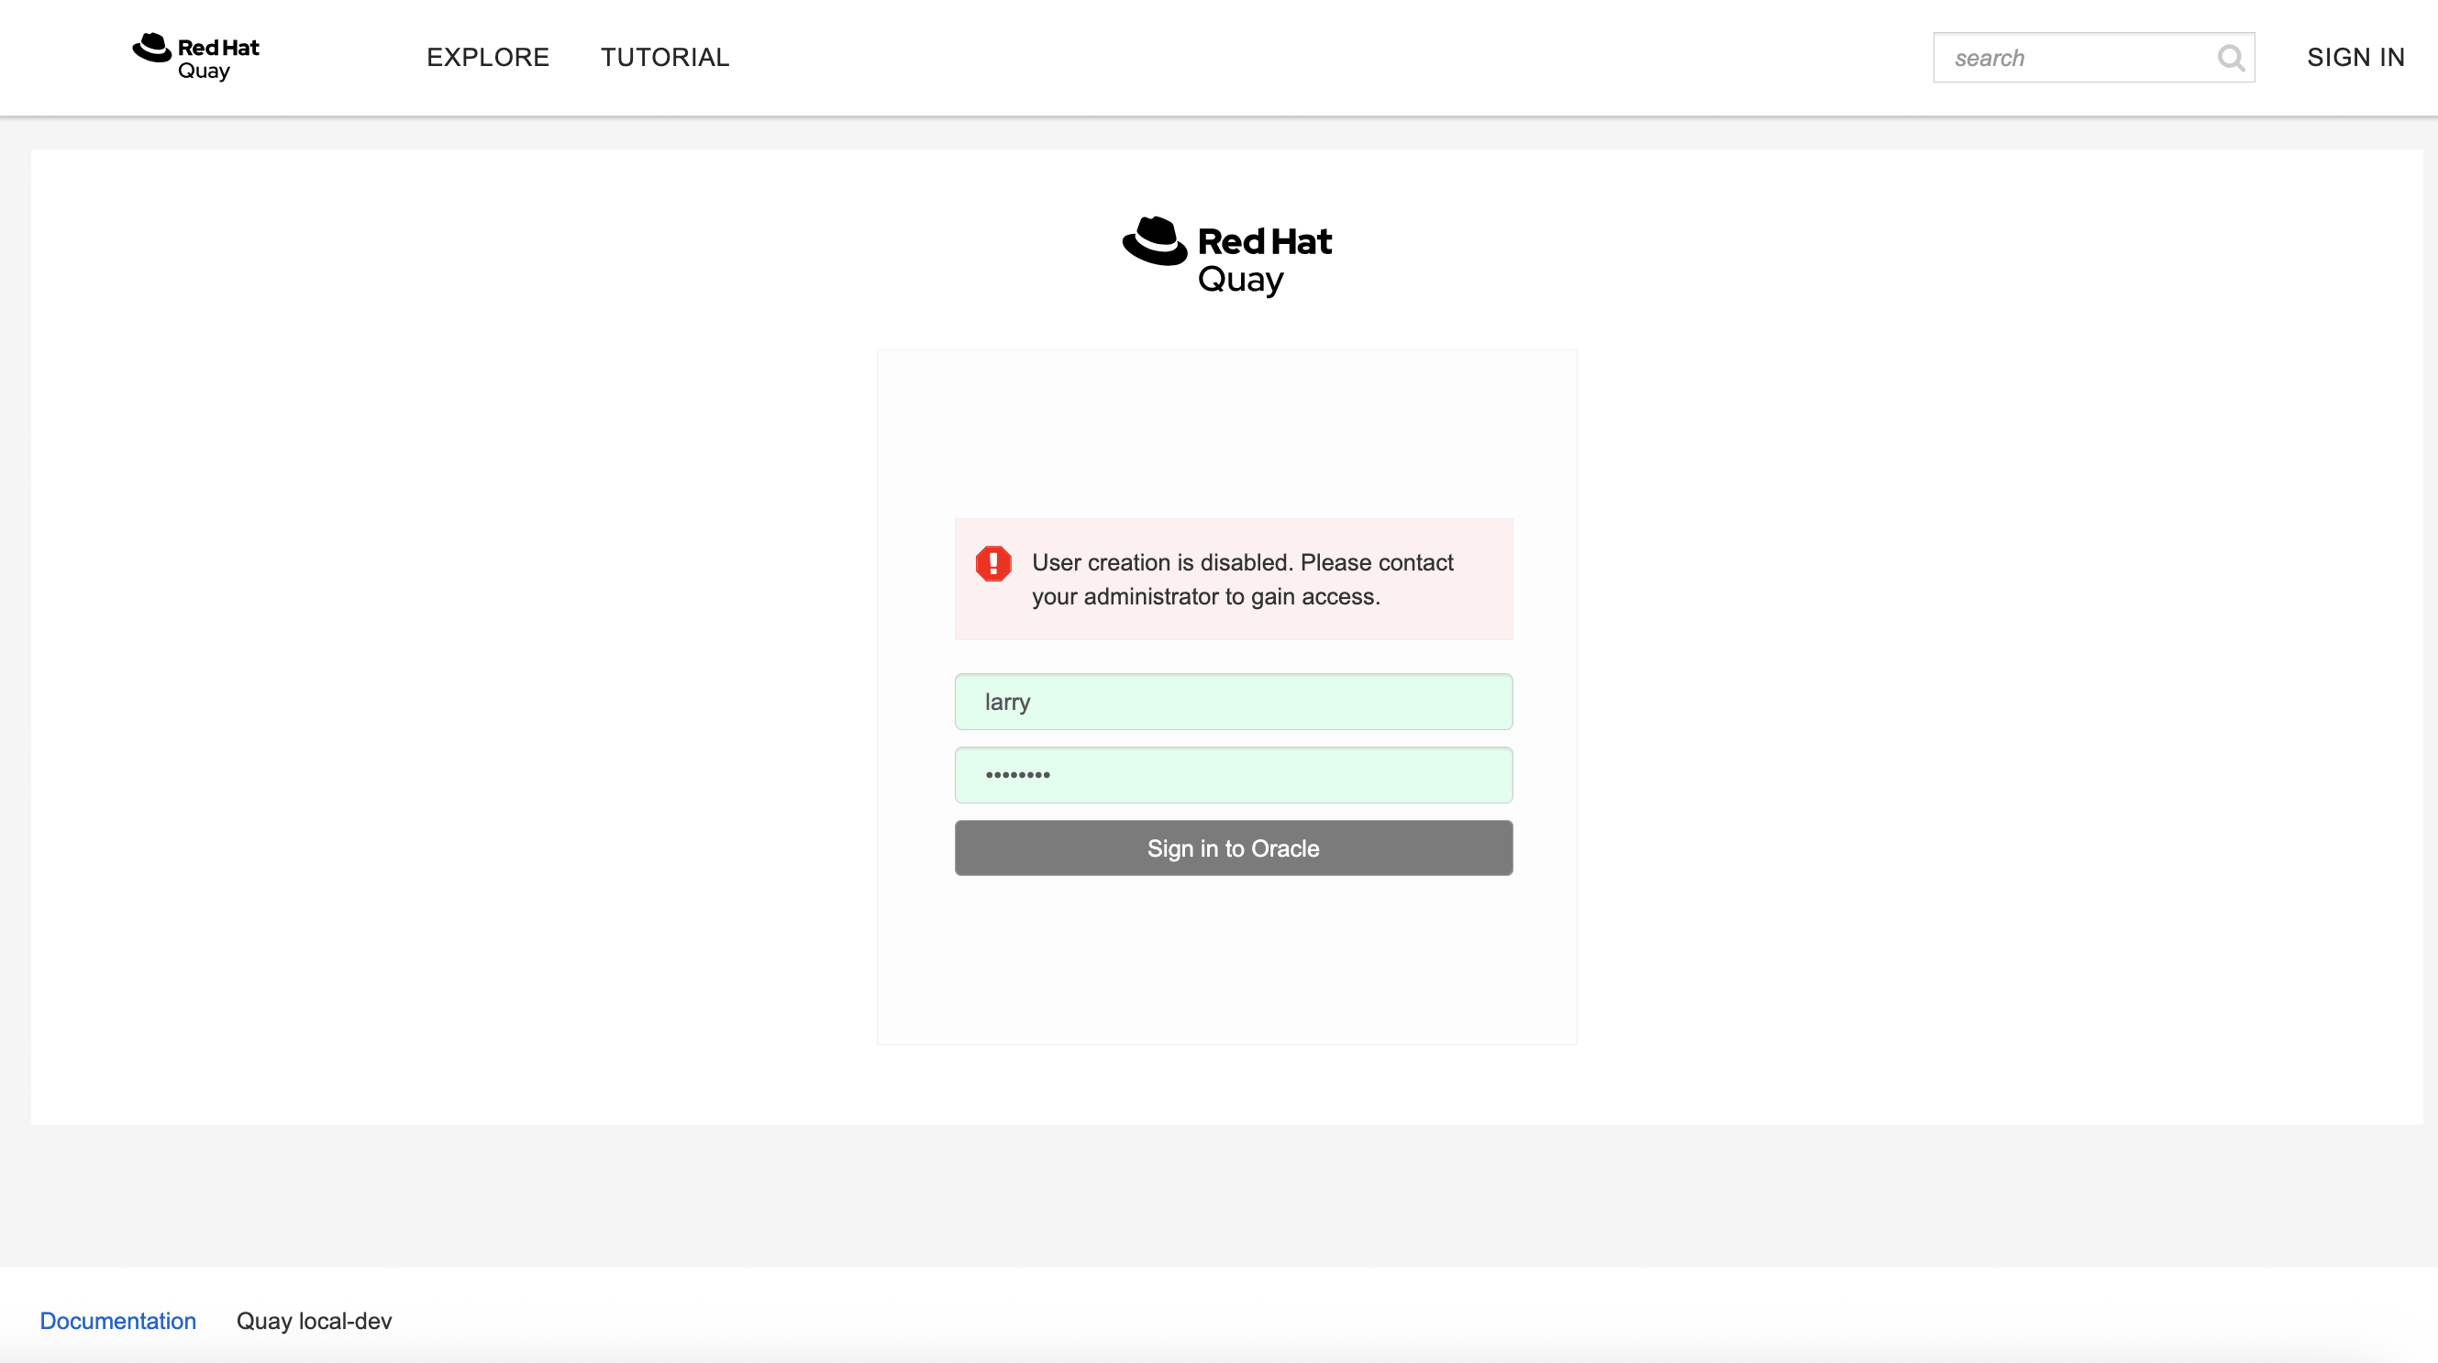Image resolution: width=2438 pixels, height=1363 pixels.
Task: Click the header 'Red Hat' wordmark text
Action: click(218, 47)
